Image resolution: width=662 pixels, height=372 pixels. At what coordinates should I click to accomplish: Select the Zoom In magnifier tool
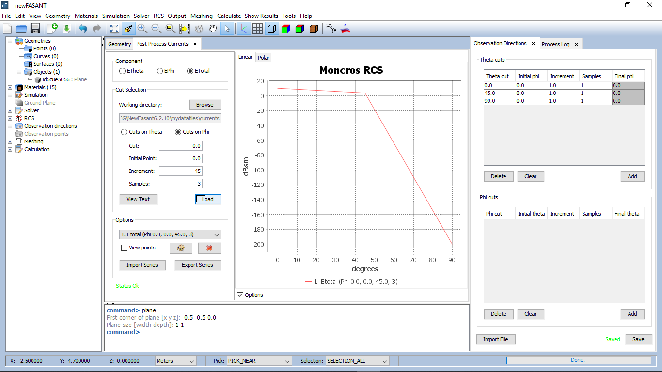coord(142,29)
